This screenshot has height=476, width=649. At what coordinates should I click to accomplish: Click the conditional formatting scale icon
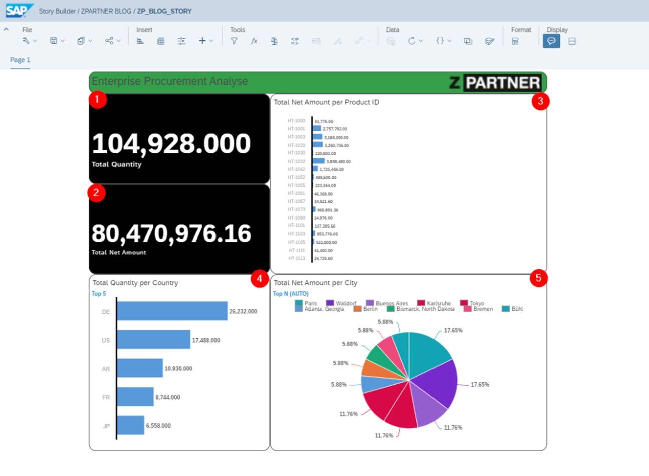[x=274, y=41]
